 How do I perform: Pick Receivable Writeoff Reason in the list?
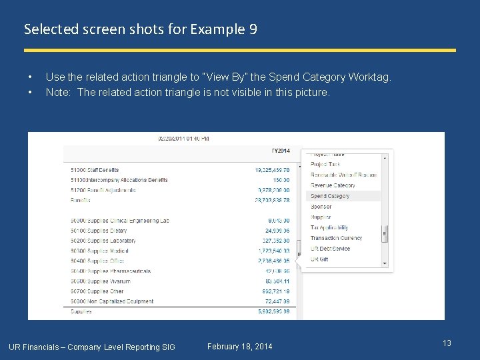click(343, 175)
